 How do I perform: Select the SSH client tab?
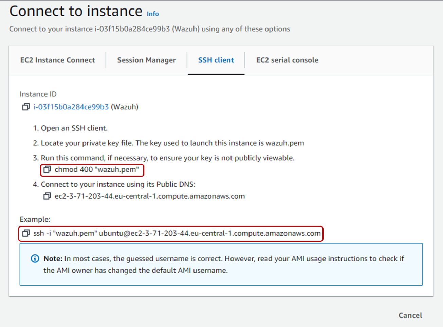(x=216, y=60)
